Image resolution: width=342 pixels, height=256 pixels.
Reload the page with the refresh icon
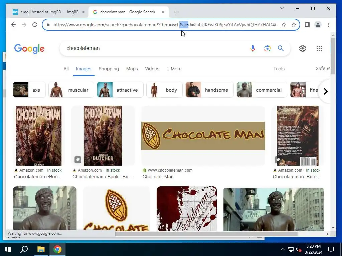(x=35, y=25)
